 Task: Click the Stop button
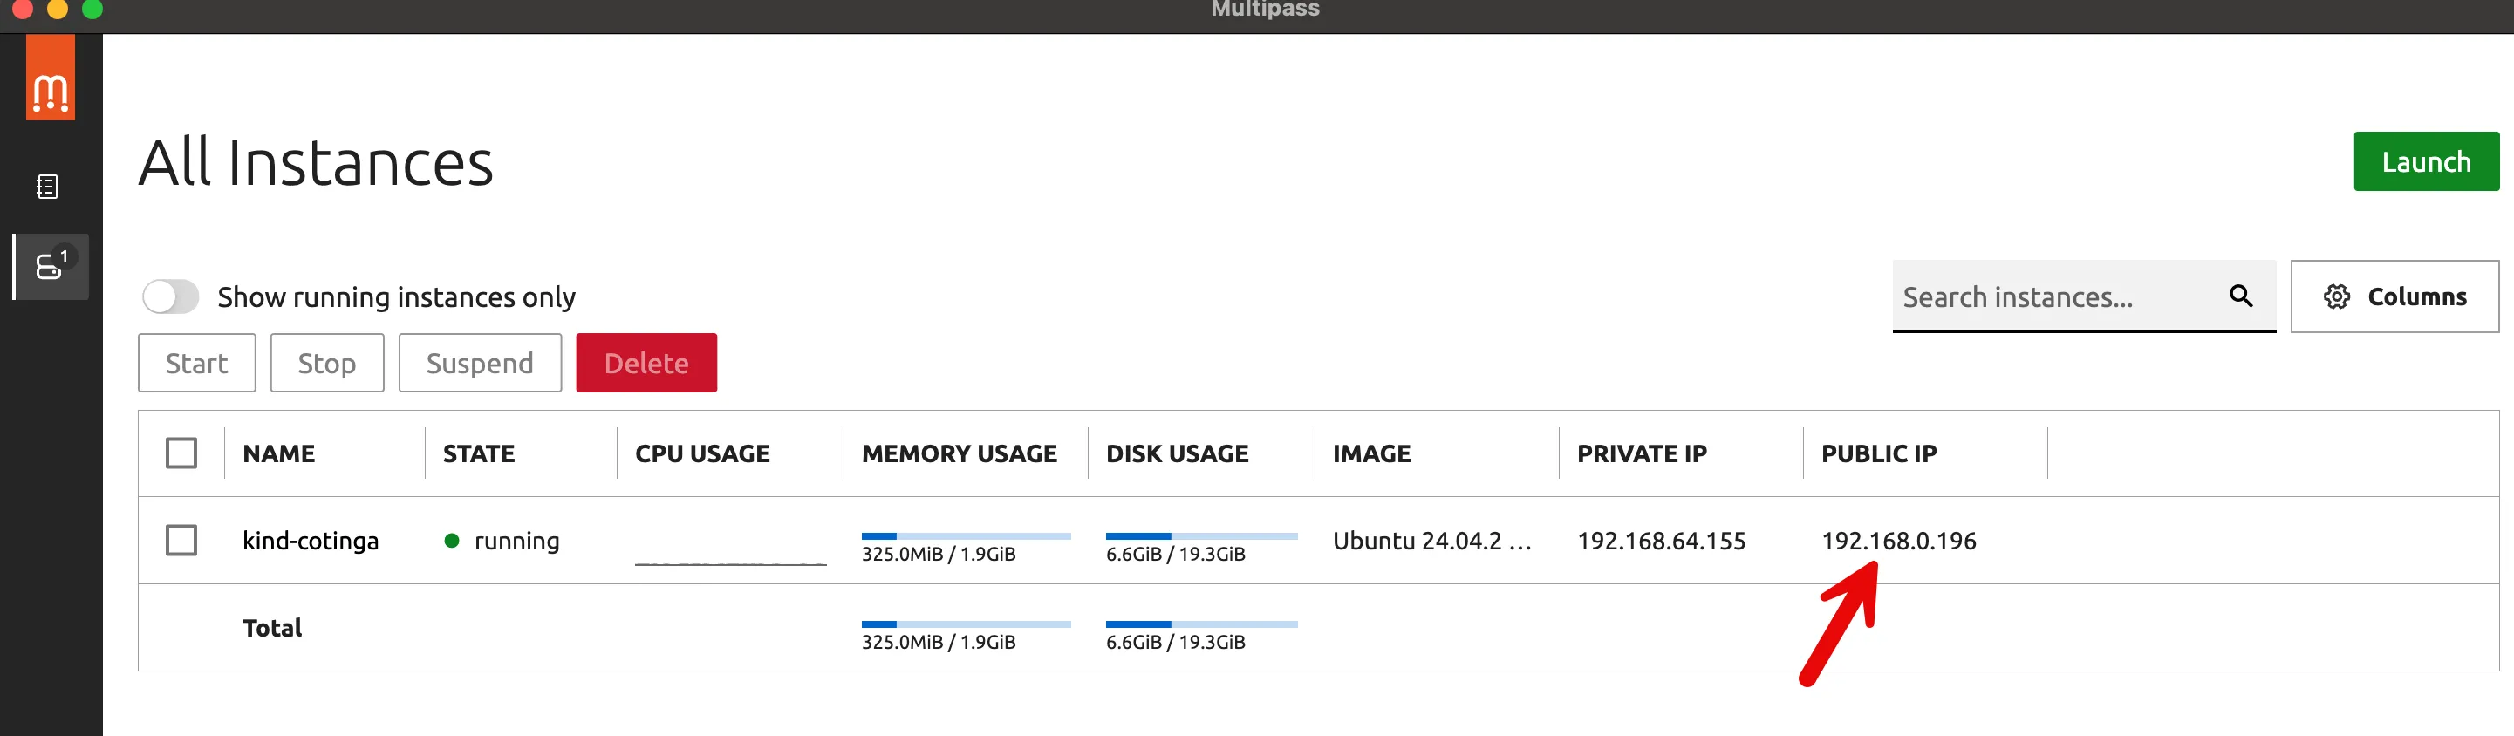pos(327,363)
